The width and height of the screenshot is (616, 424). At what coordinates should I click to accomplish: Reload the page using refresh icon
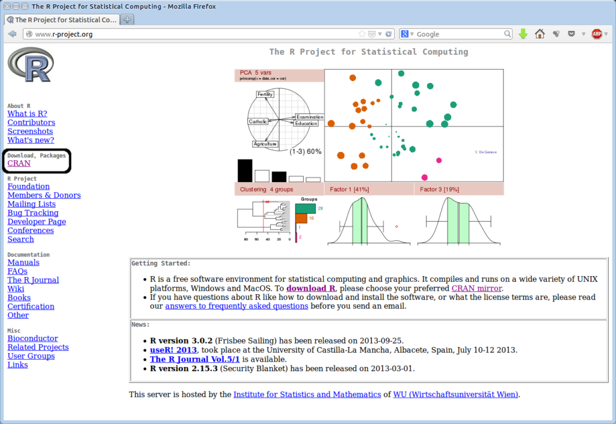point(389,34)
